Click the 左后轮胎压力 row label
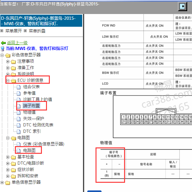Screen dimensions: 192x192 tap(111, 64)
